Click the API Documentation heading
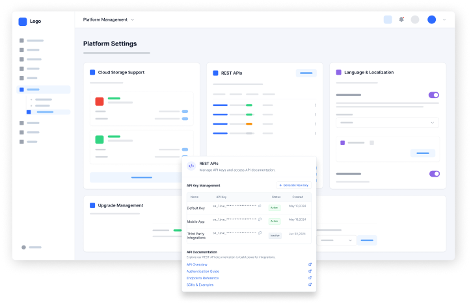The image size is (471, 304). (x=202, y=252)
